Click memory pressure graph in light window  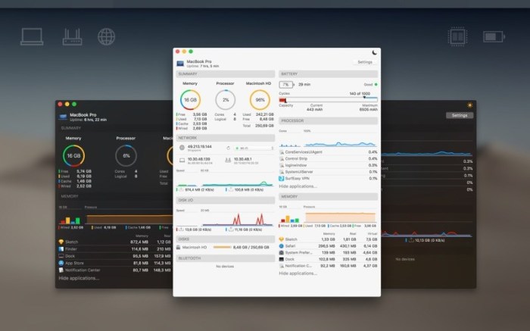click(341, 217)
